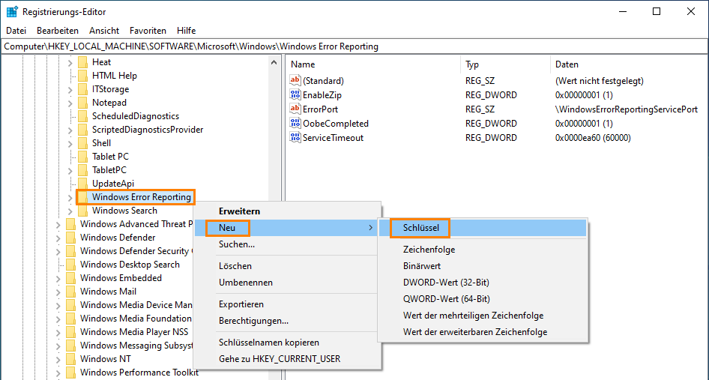The height and width of the screenshot is (380, 709).
Task: Click the Windows Media Player NSS folder icon
Action: 70,332
